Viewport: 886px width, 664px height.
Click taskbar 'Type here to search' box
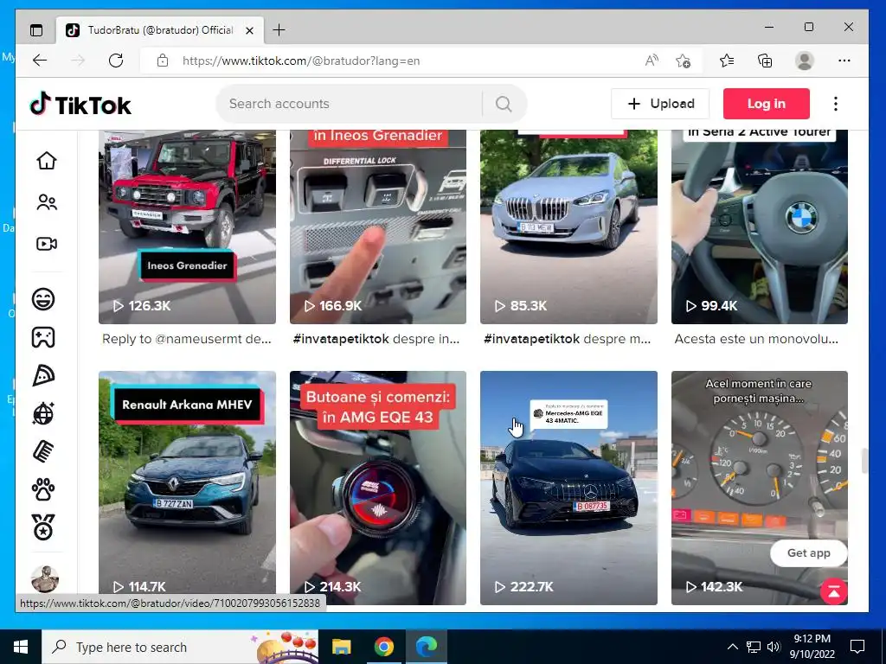180,647
